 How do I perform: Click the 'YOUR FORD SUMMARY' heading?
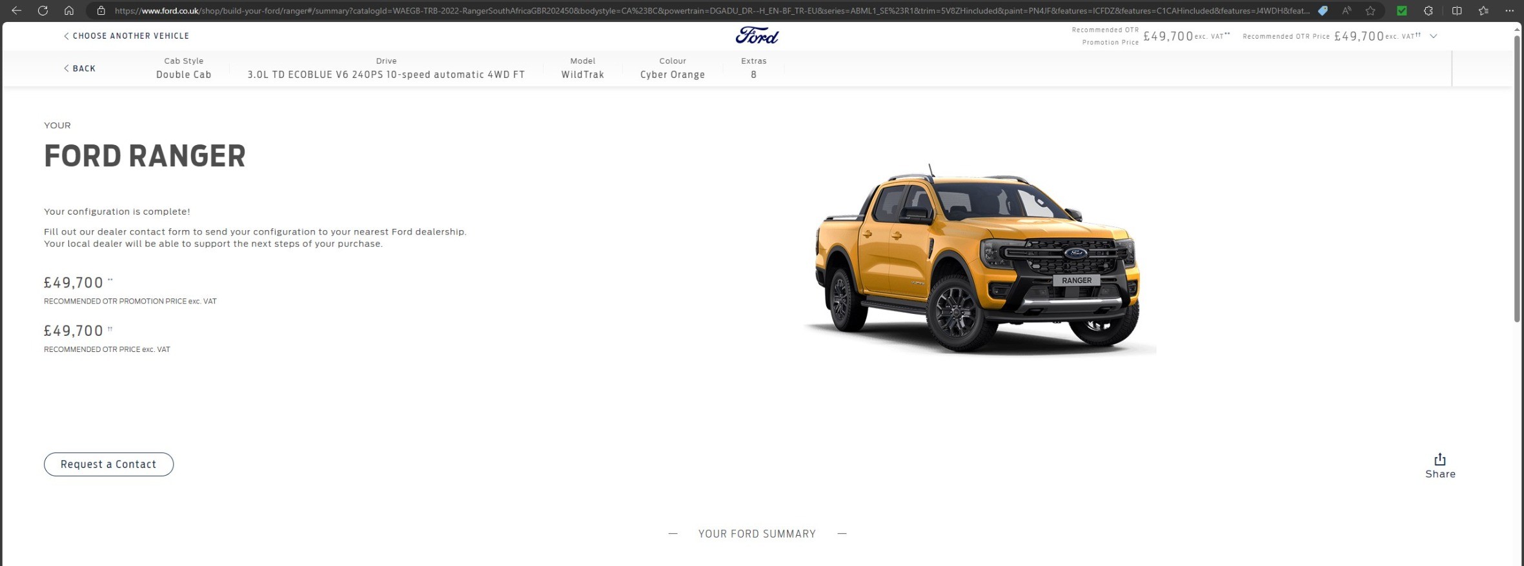pyautogui.click(x=757, y=534)
